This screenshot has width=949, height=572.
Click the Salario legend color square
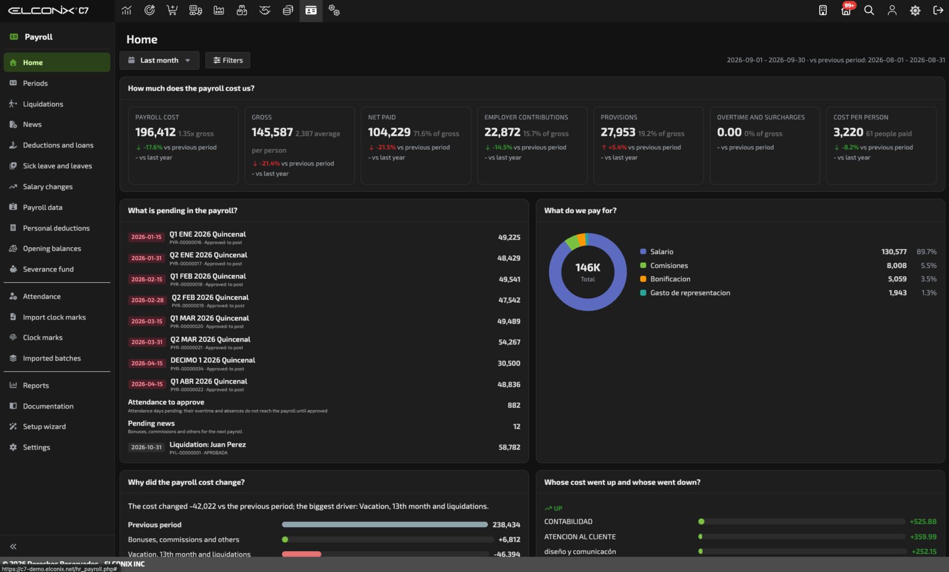[x=643, y=252]
